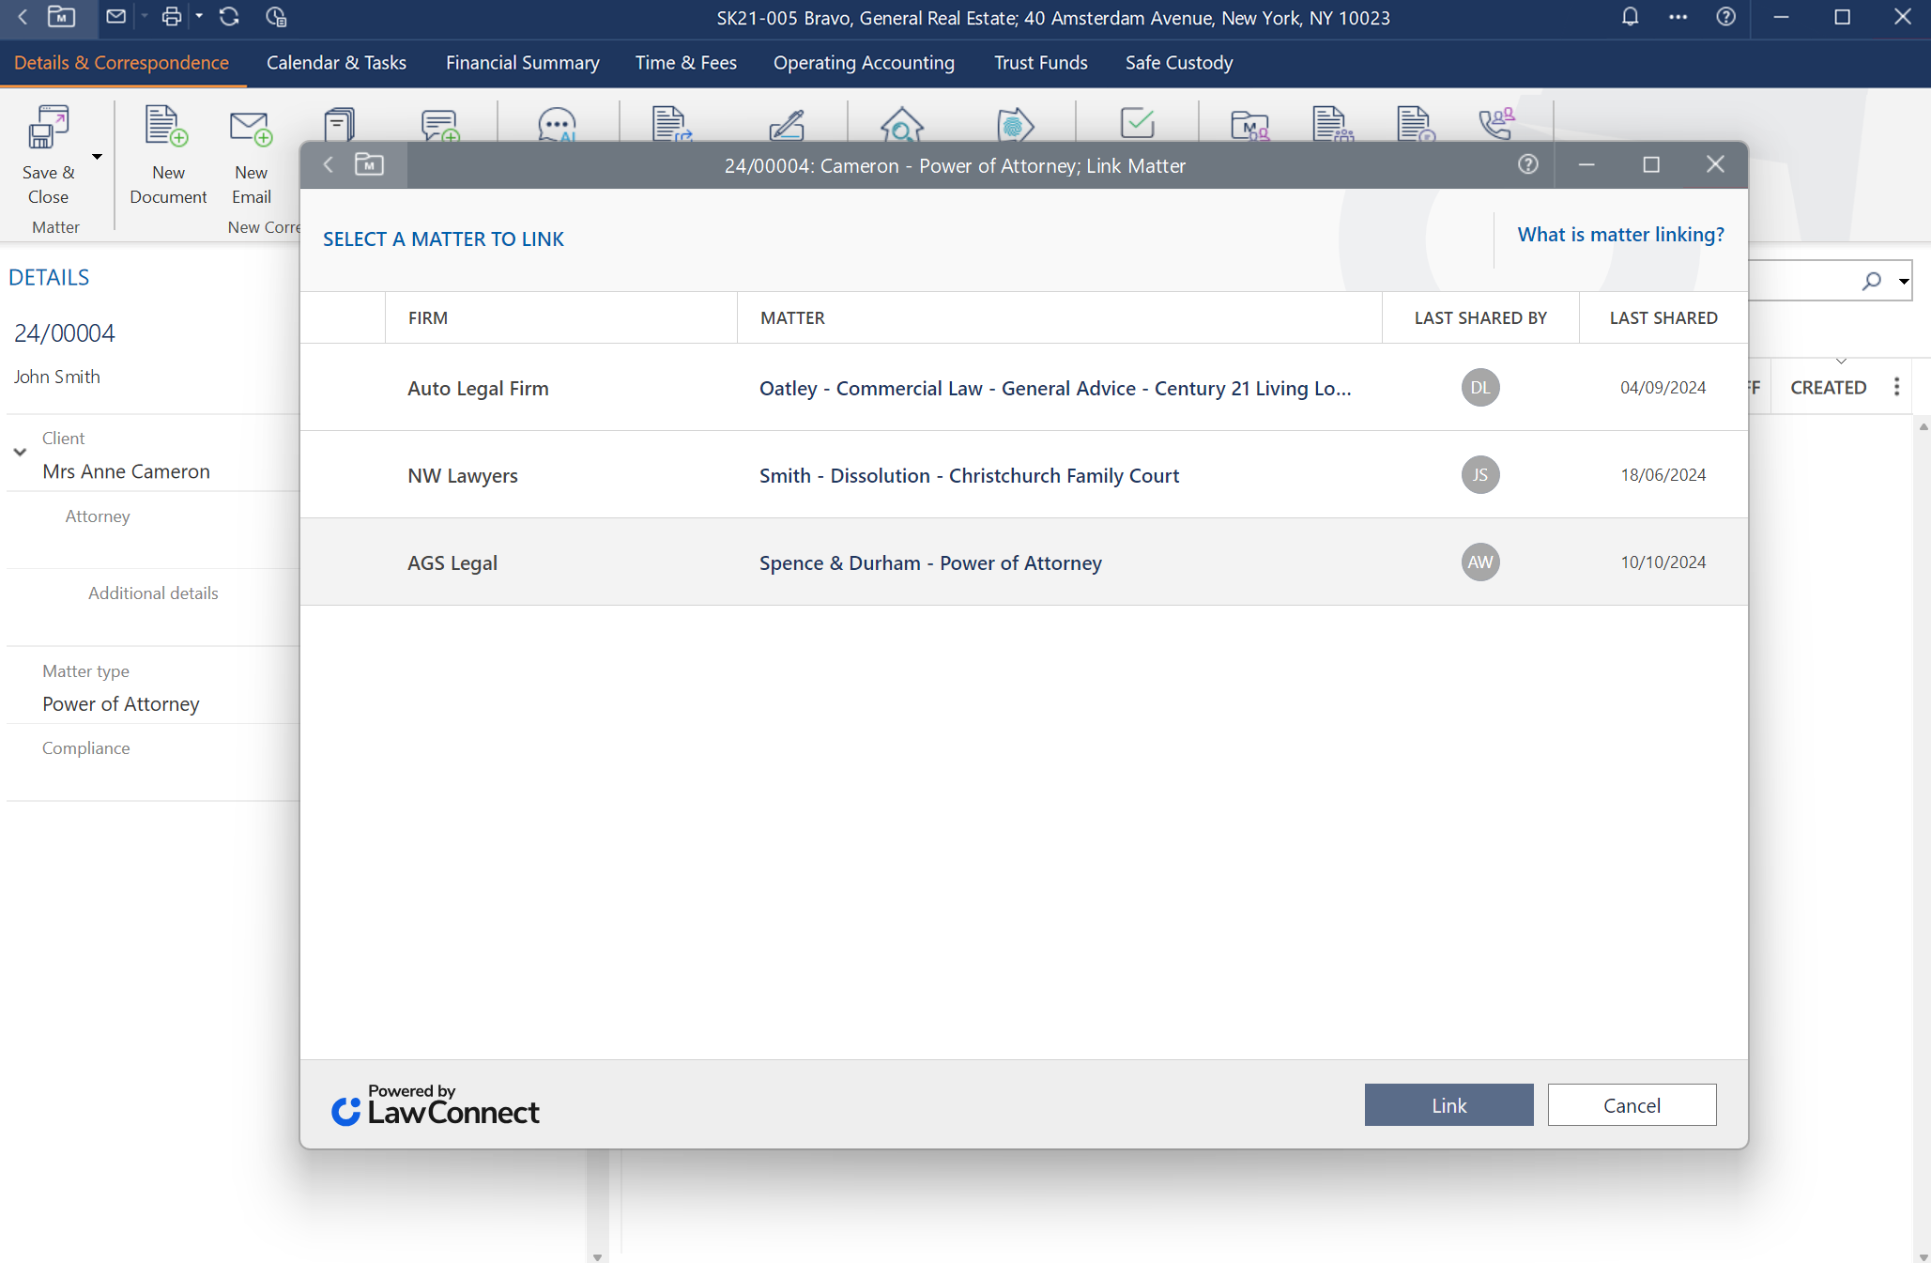Click the AI chat assistant icon
This screenshot has height=1263, width=1931.
[557, 125]
